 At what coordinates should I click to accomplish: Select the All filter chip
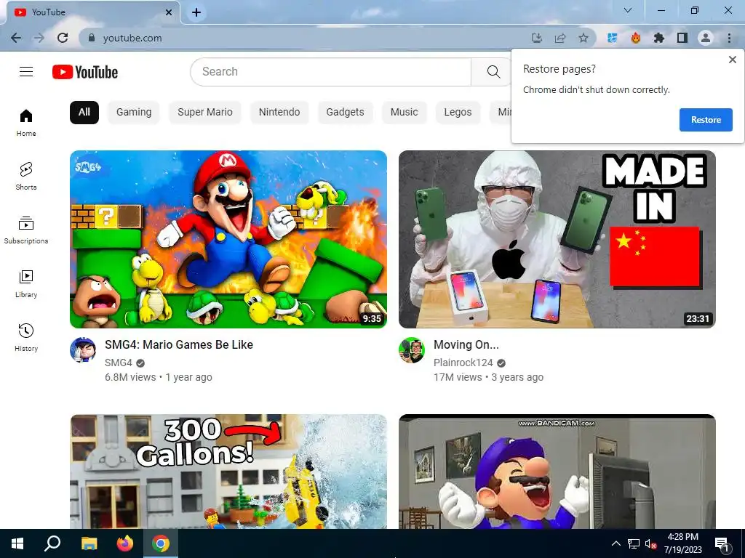click(x=84, y=113)
